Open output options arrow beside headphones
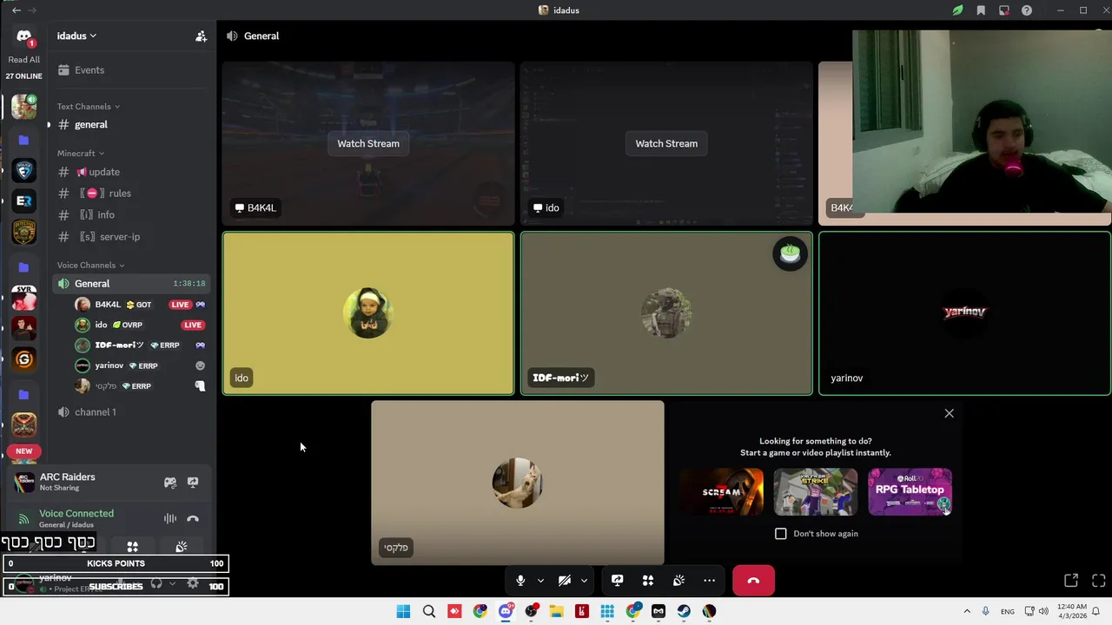The image size is (1112, 625). pyautogui.click(x=172, y=584)
